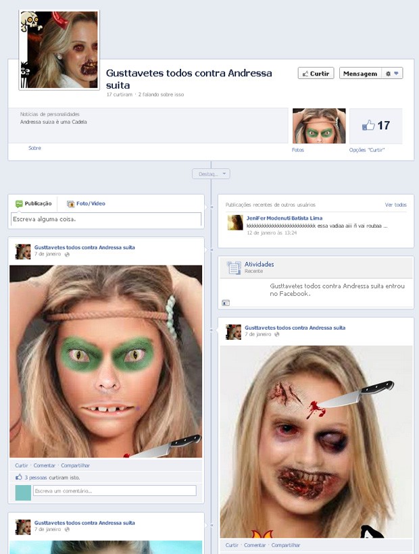Click the Publicação speech bubble icon
This screenshot has height=554, width=419.
pos(19,204)
